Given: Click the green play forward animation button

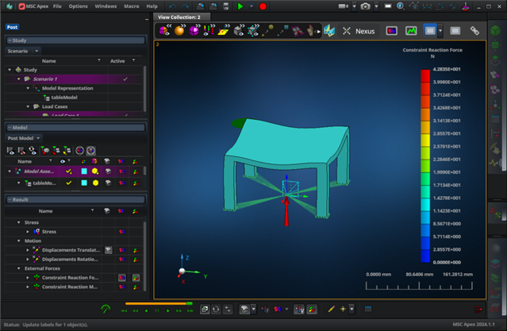Looking at the screenshot, I should point(168,310).
